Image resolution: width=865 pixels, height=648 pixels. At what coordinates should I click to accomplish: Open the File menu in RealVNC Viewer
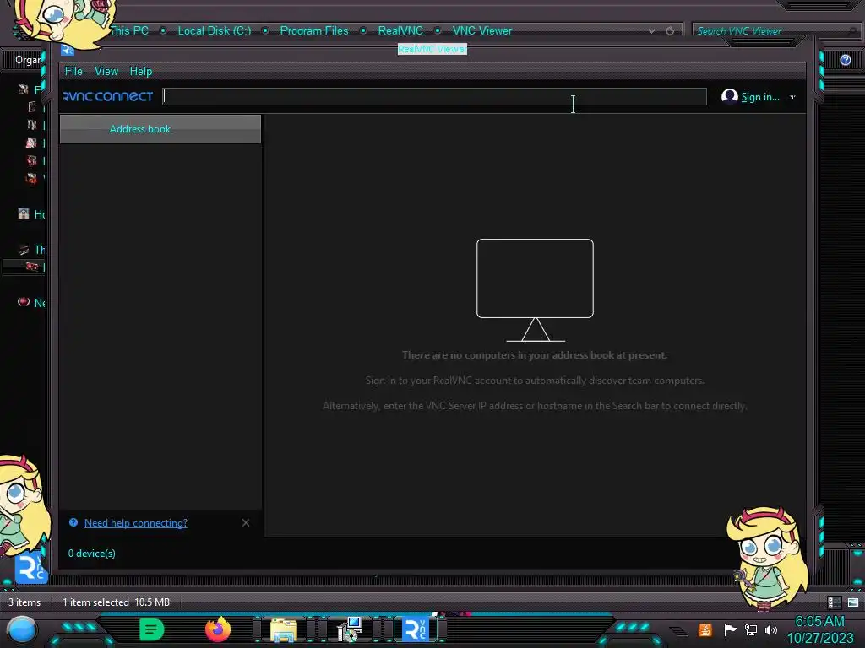coord(73,71)
